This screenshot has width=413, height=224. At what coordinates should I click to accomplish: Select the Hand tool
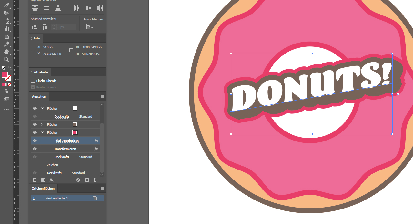tap(6, 52)
